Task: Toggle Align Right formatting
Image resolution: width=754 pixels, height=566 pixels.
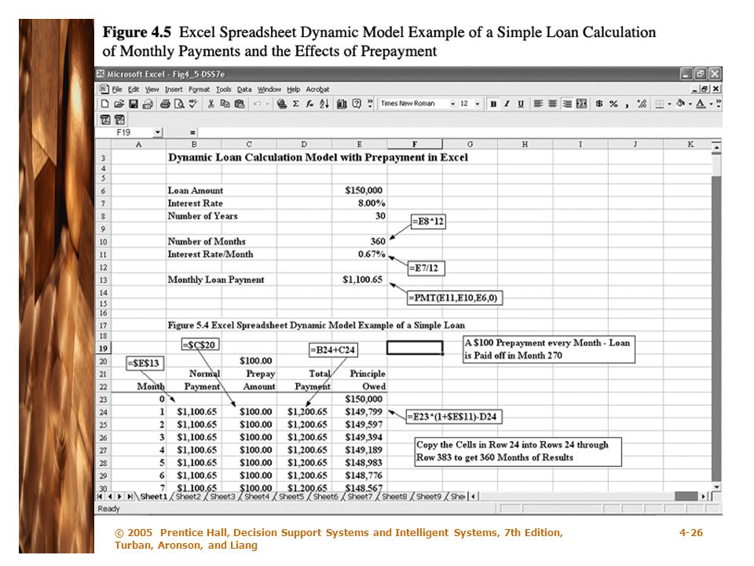Action: tap(567, 104)
